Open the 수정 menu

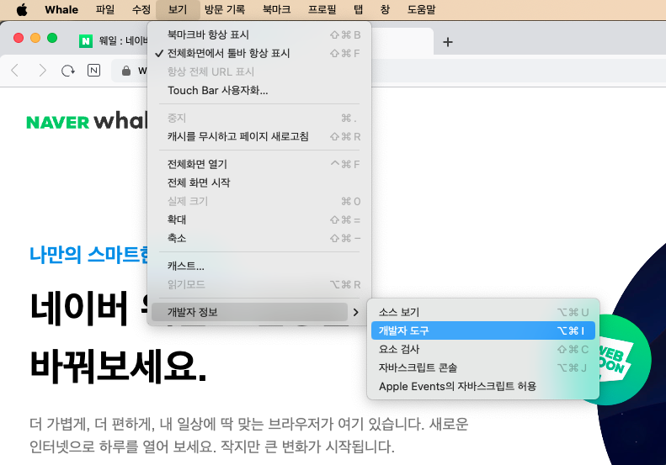point(141,9)
